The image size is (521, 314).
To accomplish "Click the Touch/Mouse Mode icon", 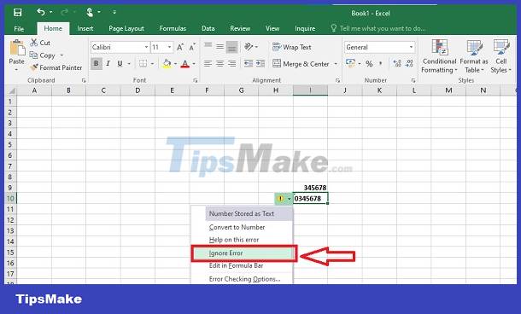I will pyautogui.click(x=90, y=13).
